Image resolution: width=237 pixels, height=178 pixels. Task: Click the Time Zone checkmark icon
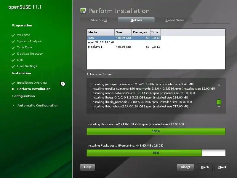(x=13, y=48)
